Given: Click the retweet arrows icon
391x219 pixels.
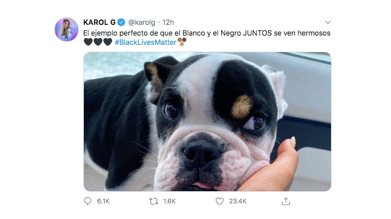Looking at the screenshot, I should [x=154, y=201].
